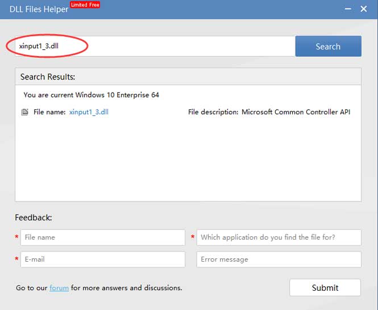Close the DLL Files Helper window

(364, 9)
